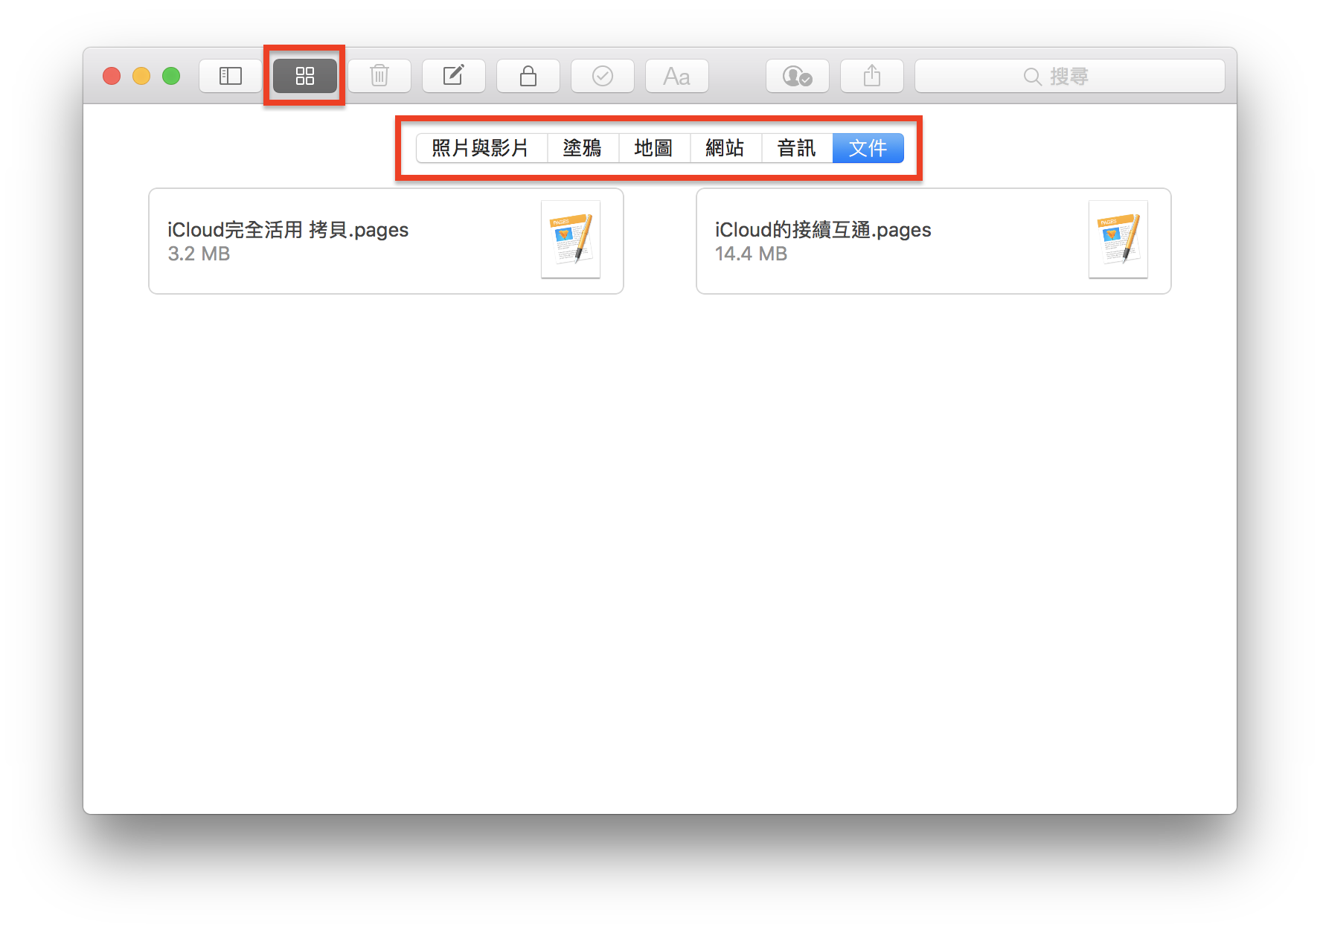Minimize the window with yellow button
The height and width of the screenshot is (933, 1320).
141,76
